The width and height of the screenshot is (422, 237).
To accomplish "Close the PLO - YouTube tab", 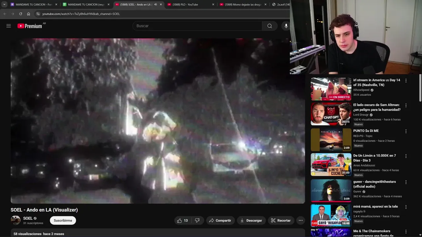I will pos(213,5).
